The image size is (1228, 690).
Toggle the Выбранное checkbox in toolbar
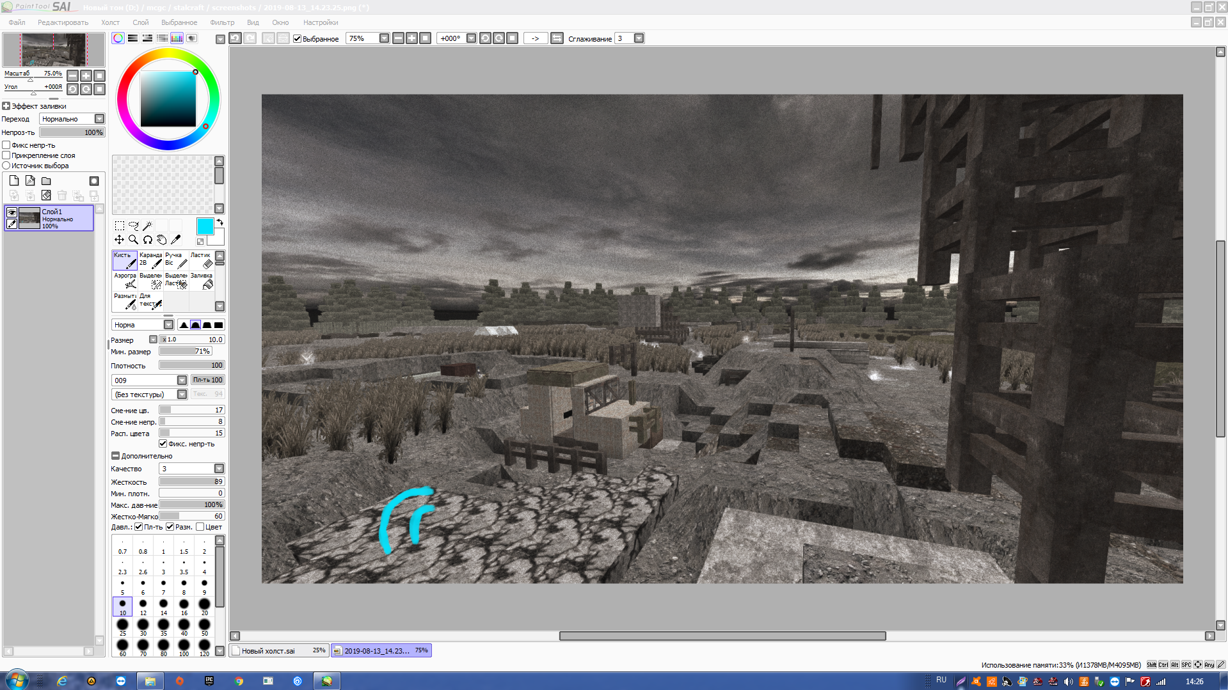[297, 38]
